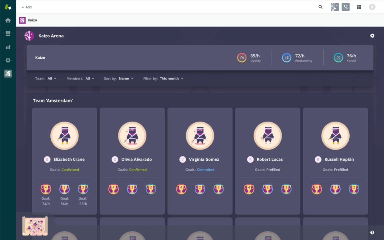Click the Goal 74/h label
Screen dimensions: 384x240
point(46,201)
